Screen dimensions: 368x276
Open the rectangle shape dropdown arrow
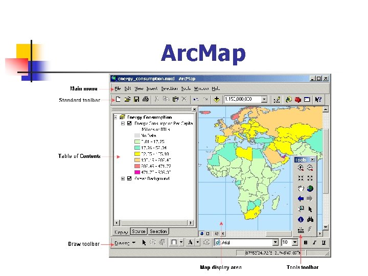181,242
